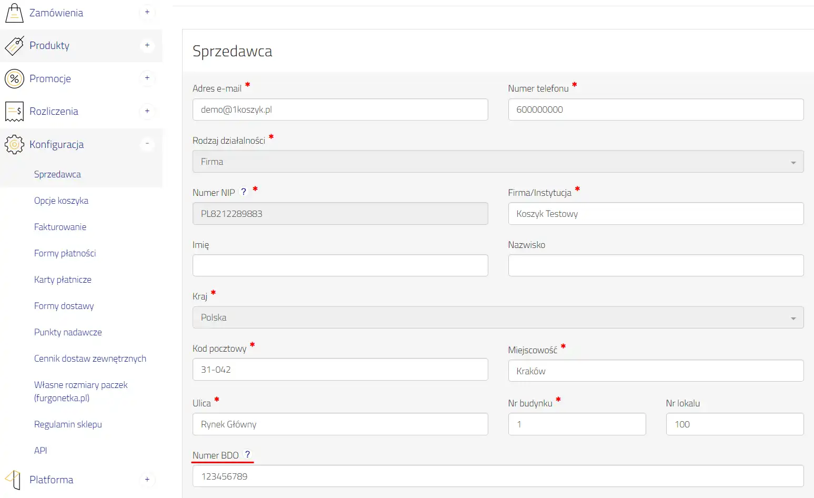The width and height of the screenshot is (814, 498).
Task: Click the Numer telefonu input field
Action: point(656,109)
